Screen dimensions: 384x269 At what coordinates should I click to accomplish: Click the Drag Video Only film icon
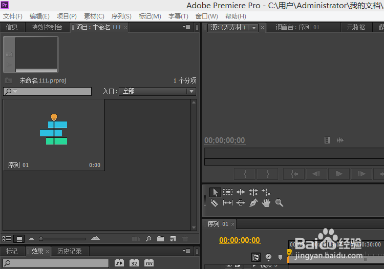click(x=327, y=140)
